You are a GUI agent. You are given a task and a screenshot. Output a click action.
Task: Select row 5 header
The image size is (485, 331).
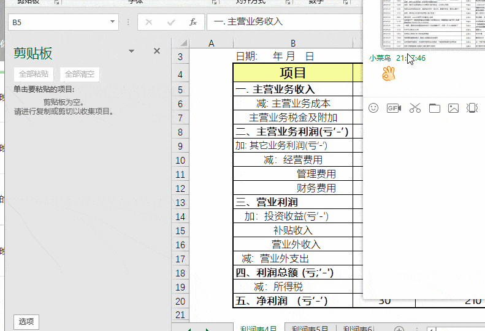click(x=180, y=89)
